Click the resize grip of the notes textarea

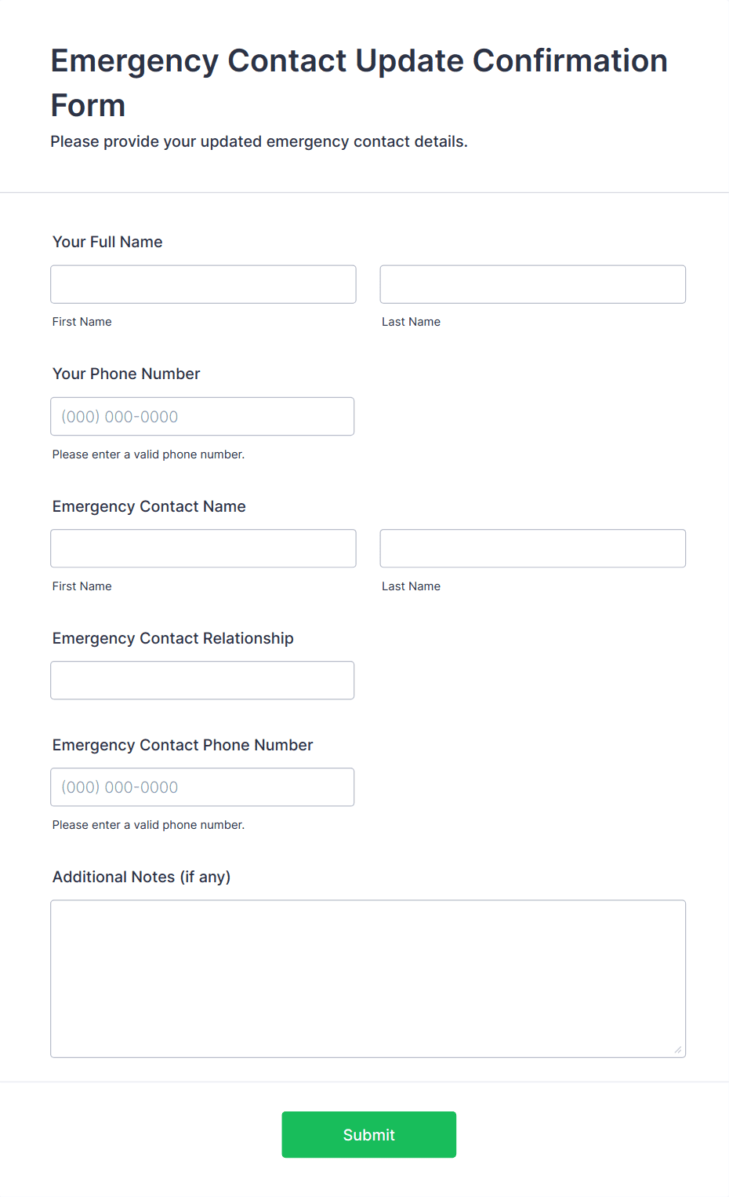point(679,1048)
